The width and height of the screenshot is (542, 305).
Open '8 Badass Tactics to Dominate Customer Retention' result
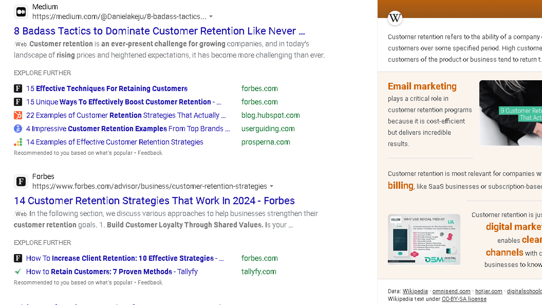[x=159, y=31]
